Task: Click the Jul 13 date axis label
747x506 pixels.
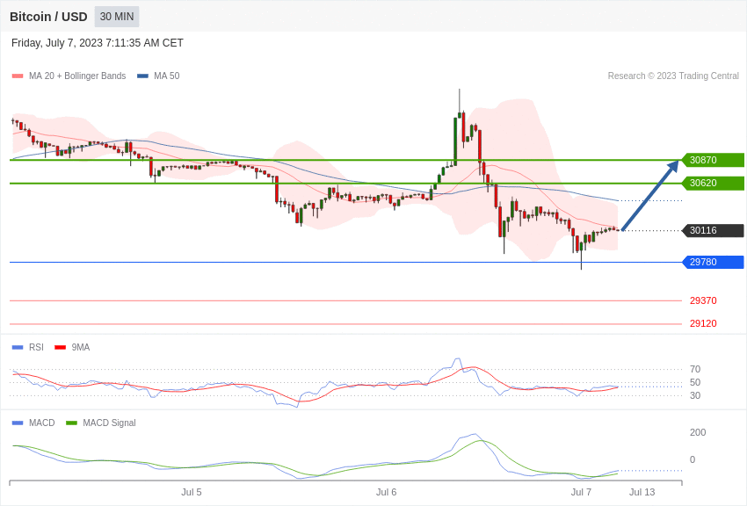Action: click(642, 492)
